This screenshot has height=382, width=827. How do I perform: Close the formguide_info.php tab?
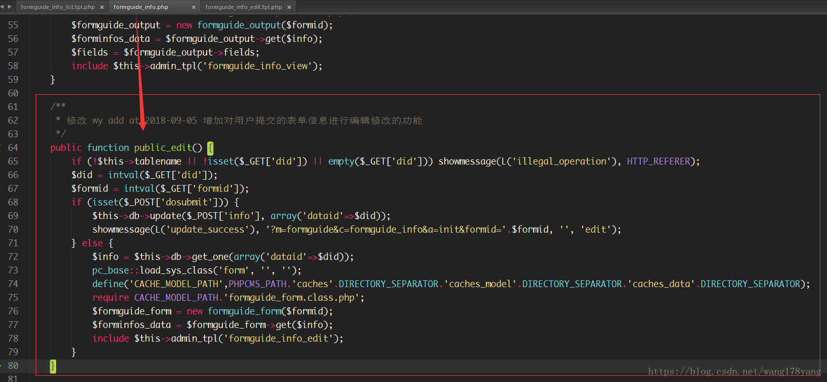pos(194,7)
